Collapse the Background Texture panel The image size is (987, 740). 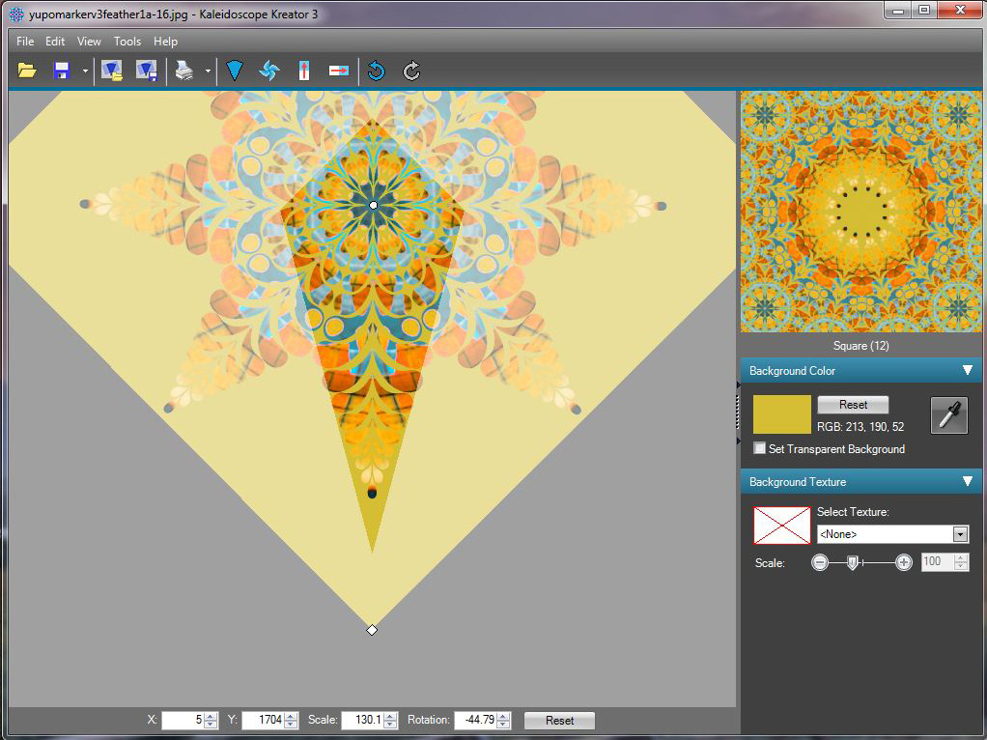coord(966,480)
